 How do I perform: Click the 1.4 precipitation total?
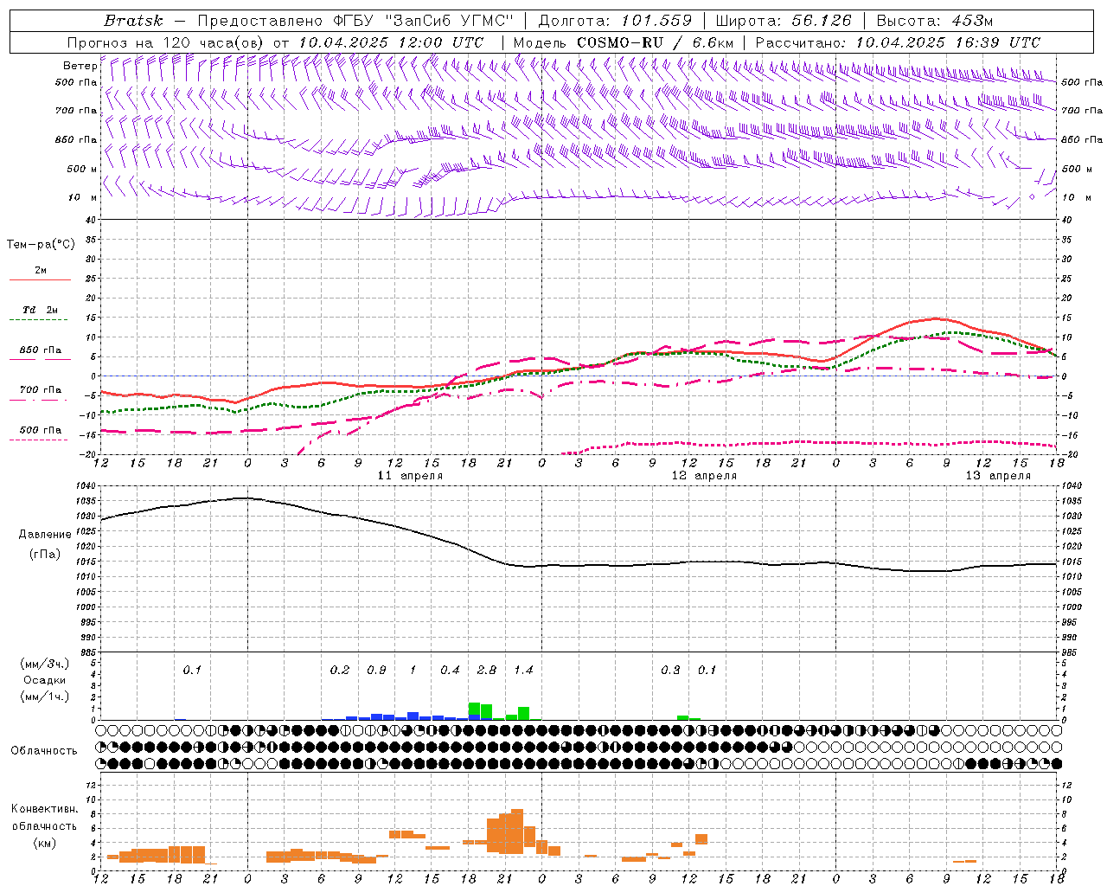(x=523, y=670)
